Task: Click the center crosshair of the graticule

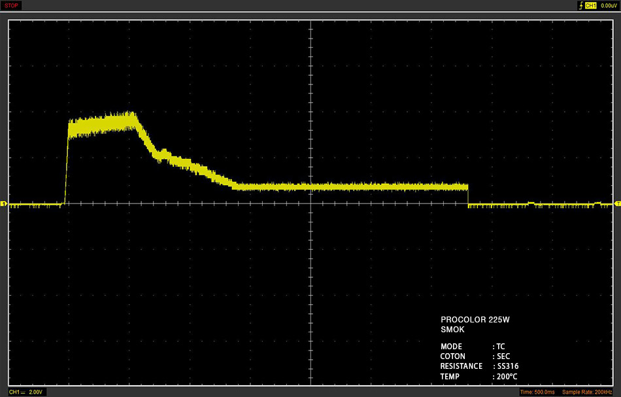Action: [311, 203]
